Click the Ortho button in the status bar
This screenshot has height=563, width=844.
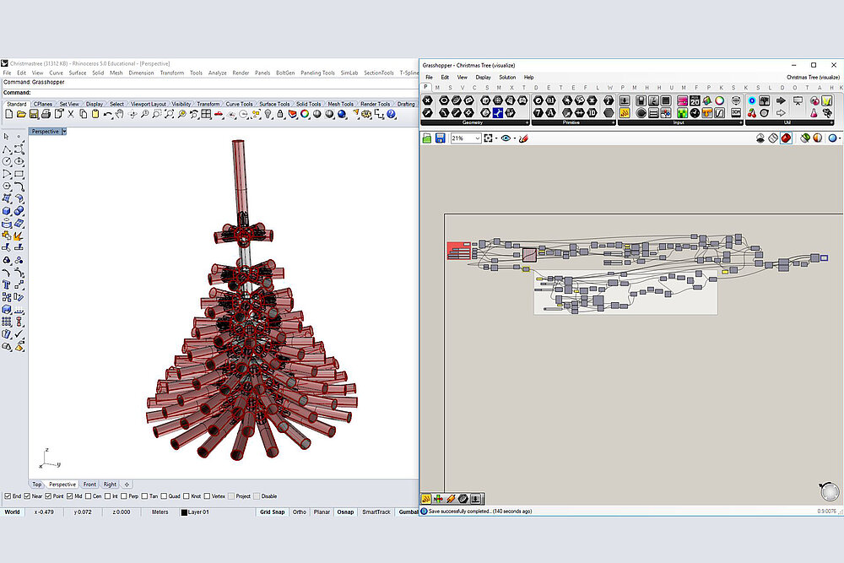tap(300, 512)
